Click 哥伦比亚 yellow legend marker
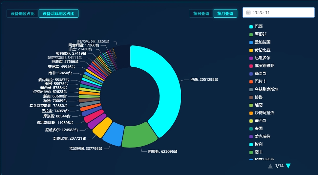Screen dimensions: 318x175 click(251, 50)
